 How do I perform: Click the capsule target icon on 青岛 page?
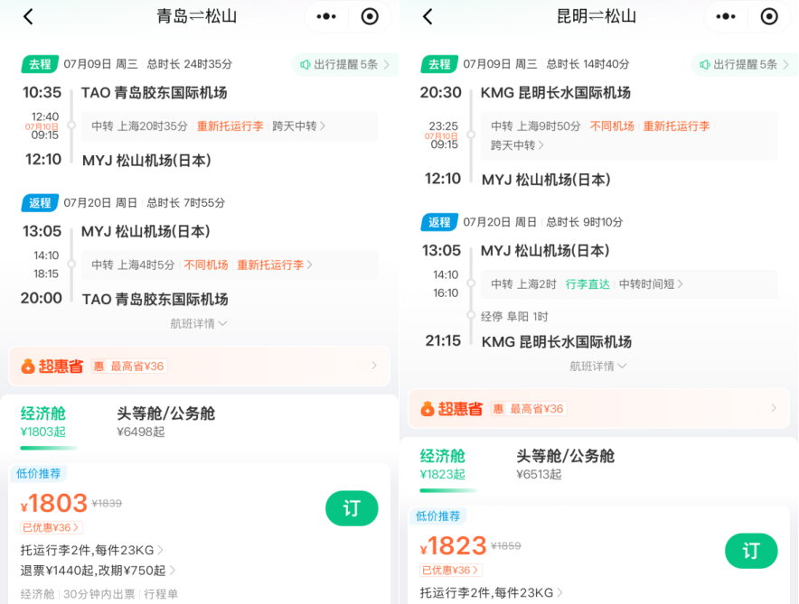coord(370,16)
